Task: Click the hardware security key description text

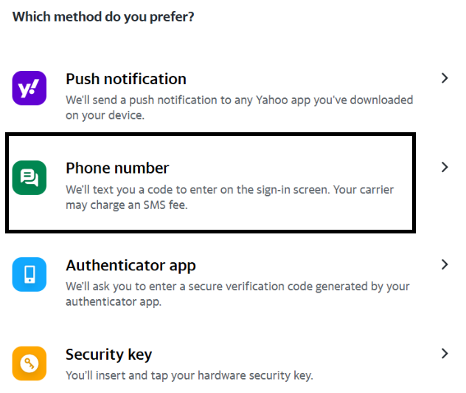Action: tap(189, 375)
